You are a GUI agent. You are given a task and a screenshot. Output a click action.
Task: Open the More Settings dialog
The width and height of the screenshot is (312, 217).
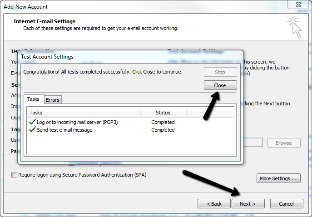279,178
